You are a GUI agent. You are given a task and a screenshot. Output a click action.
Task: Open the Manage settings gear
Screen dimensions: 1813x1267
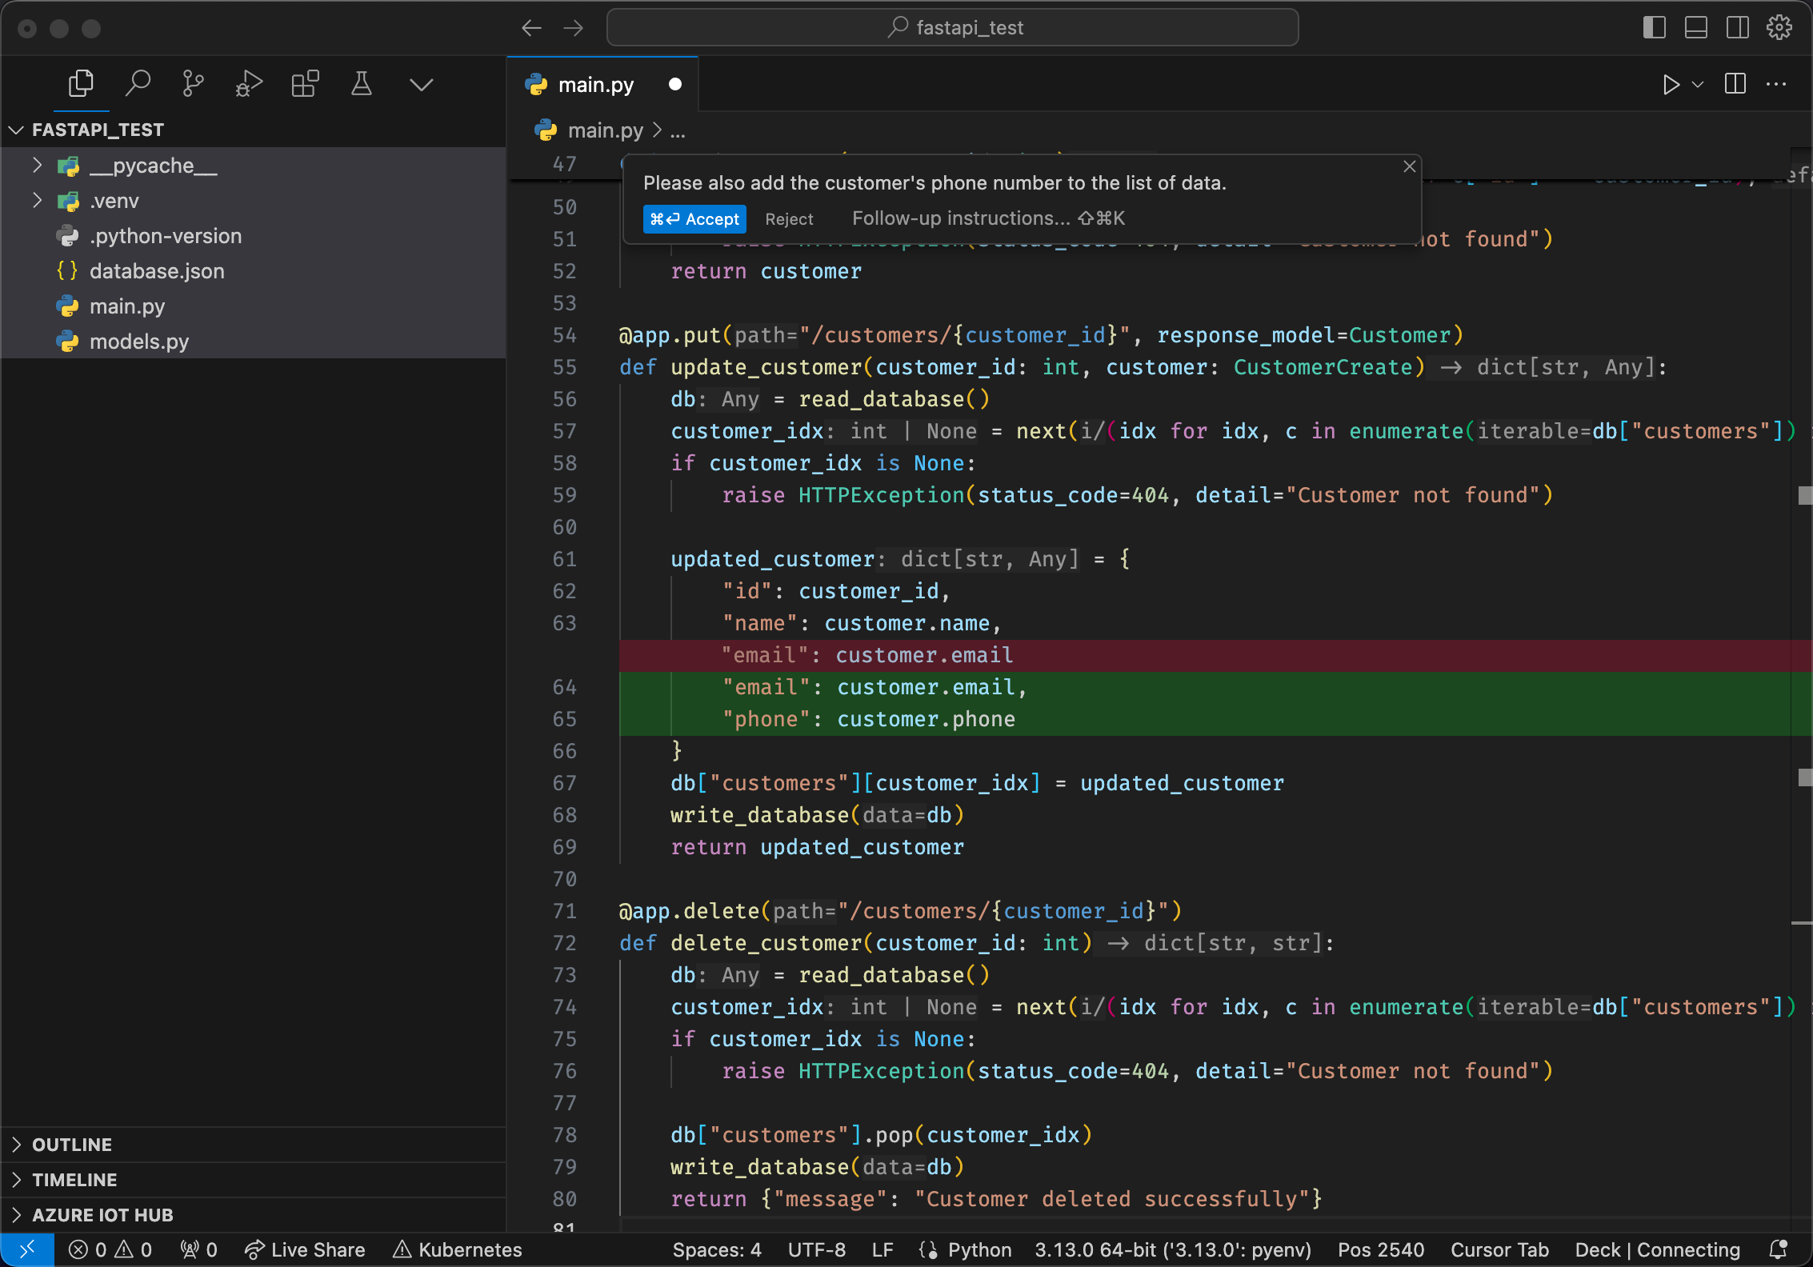[1779, 26]
